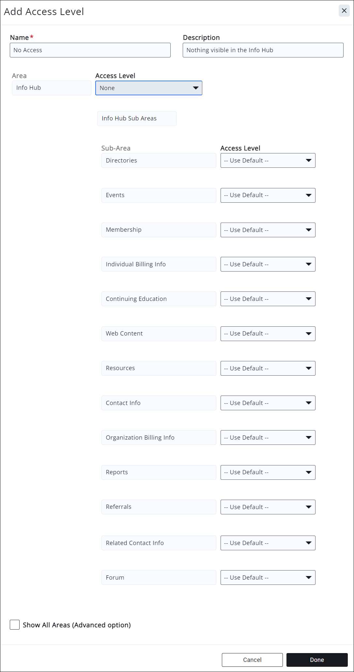Image resolution: width=354 pixels, height=672 pixels.
Task: Expand Related Contact Info access dropdown
Action: point(268,543)
